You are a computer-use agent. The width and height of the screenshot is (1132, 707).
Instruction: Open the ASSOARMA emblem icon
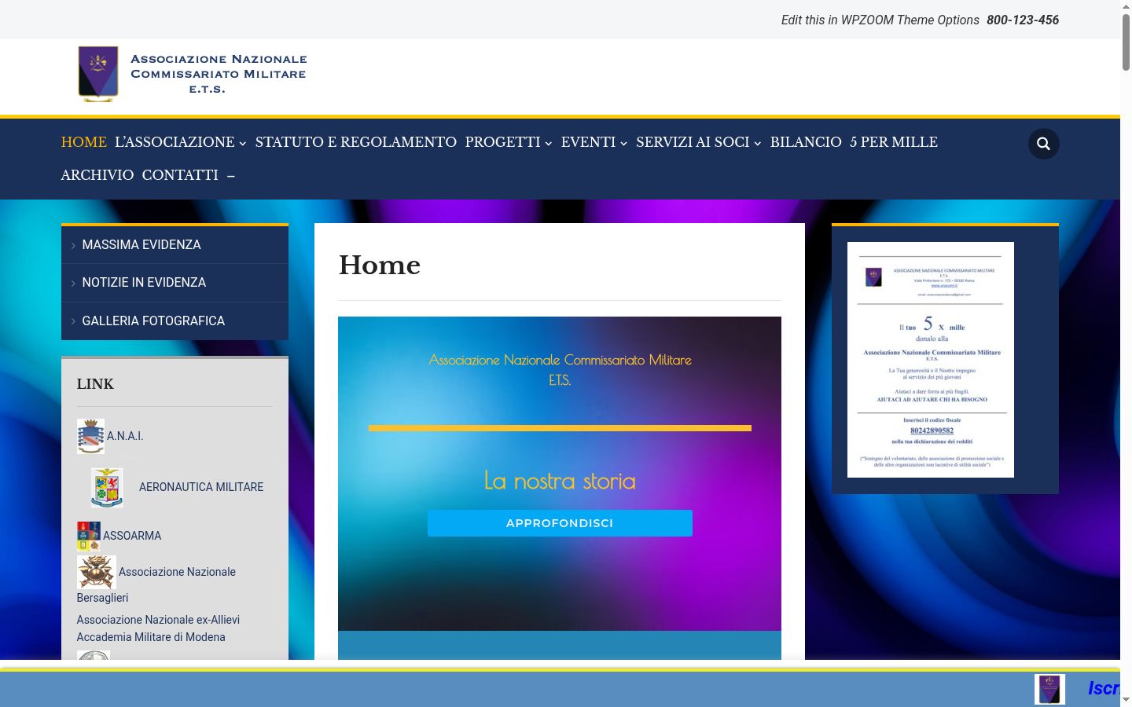(x=89, y=536)
